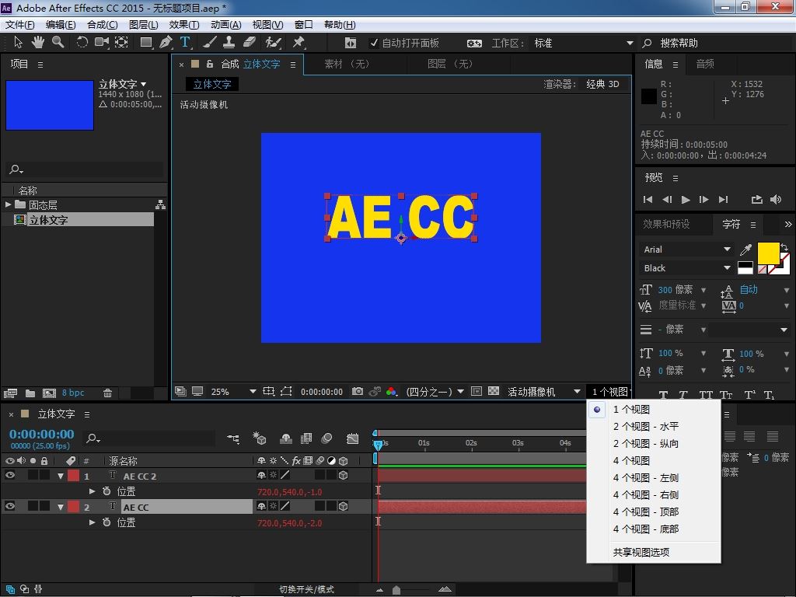
Task: Toggle position stopwatch for AE CC
Action: [x=106, y=522]
